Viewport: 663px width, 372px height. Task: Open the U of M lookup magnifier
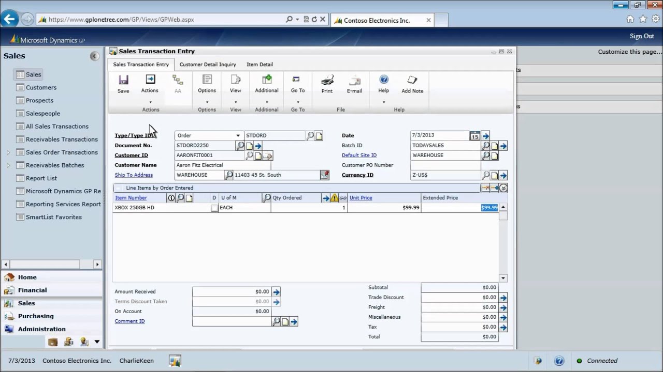point(267,198)
